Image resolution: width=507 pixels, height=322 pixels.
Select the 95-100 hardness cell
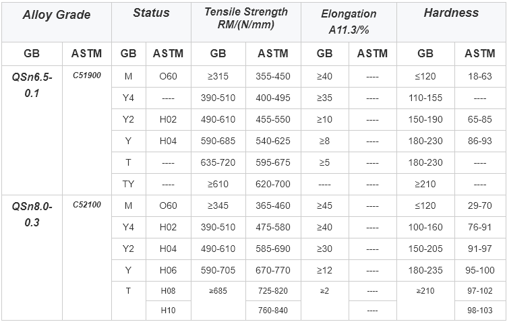pyautogui.click(x=480, y=270)
